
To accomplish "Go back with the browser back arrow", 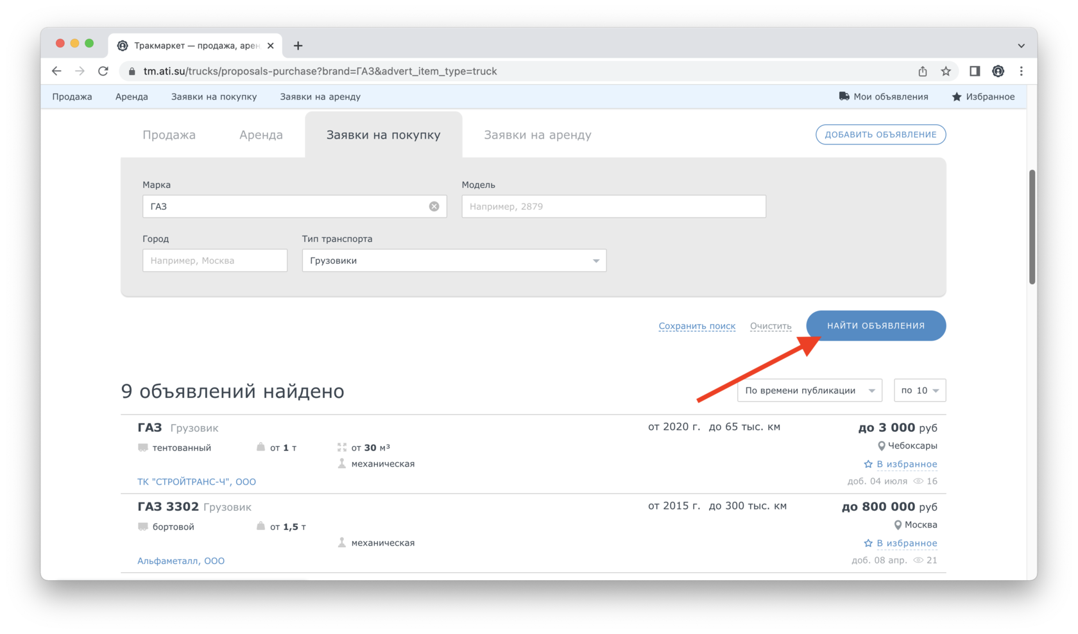I will 56,71.
